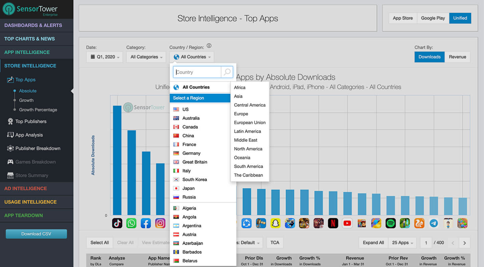Select Europe from the region menu
484x267 pixels.
click(x=241, y=113)
